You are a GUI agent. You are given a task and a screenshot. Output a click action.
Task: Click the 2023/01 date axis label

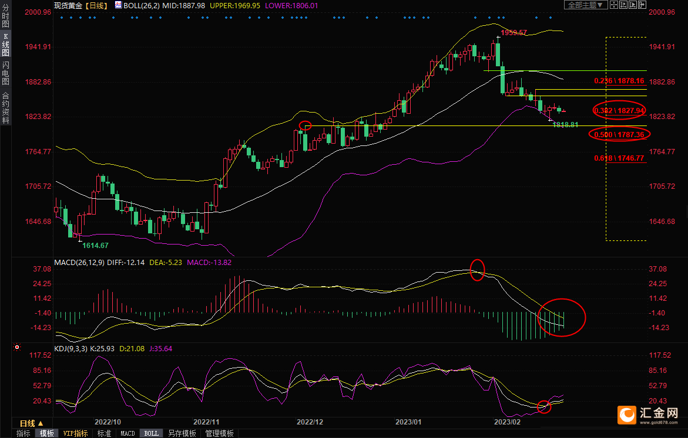click(408, 422)
